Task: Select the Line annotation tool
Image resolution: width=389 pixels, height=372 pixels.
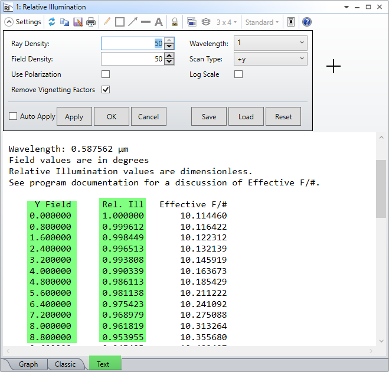Action: tap(146, 22)
